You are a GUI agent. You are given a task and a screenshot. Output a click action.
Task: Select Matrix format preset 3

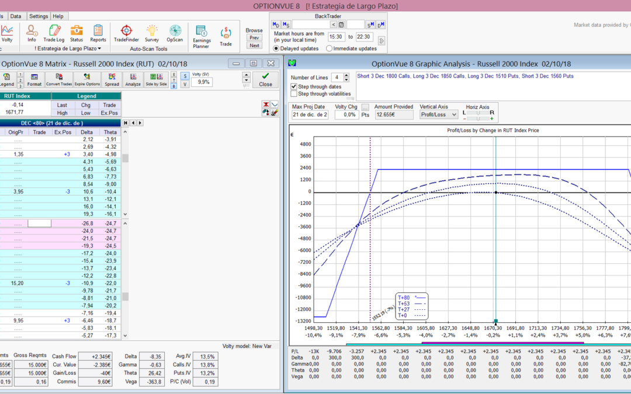(x=20, y=86)
